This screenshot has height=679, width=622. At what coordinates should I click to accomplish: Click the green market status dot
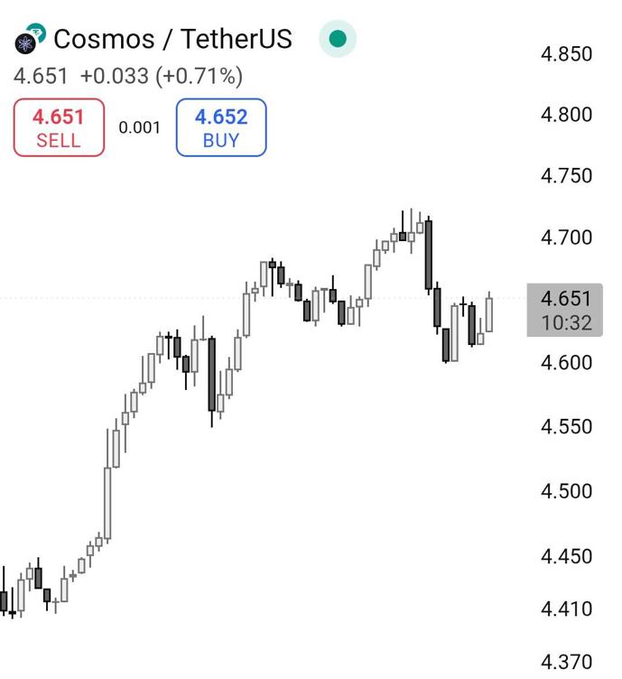[x=338, y=39]
